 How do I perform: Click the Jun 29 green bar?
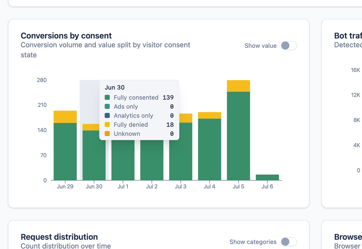[x=65, y=151]
